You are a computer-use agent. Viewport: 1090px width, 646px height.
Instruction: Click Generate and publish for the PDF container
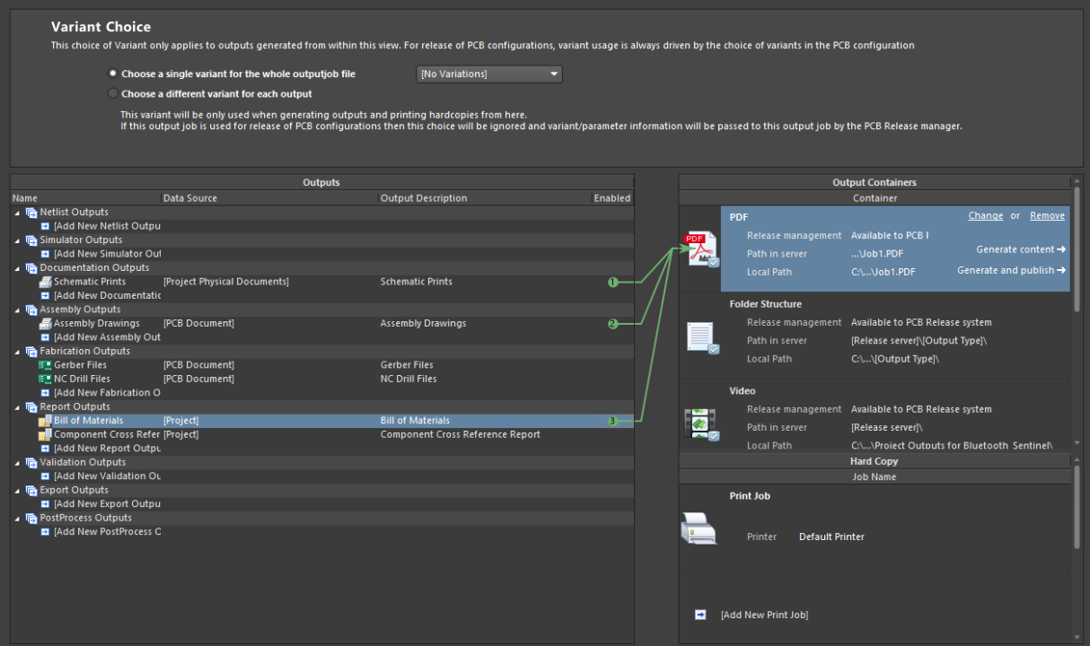pos(1012,270)
